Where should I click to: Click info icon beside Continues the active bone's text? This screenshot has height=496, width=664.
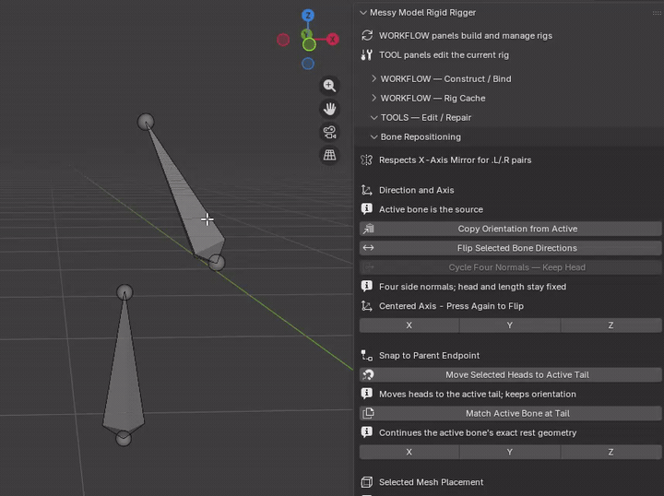pos(367,432)
